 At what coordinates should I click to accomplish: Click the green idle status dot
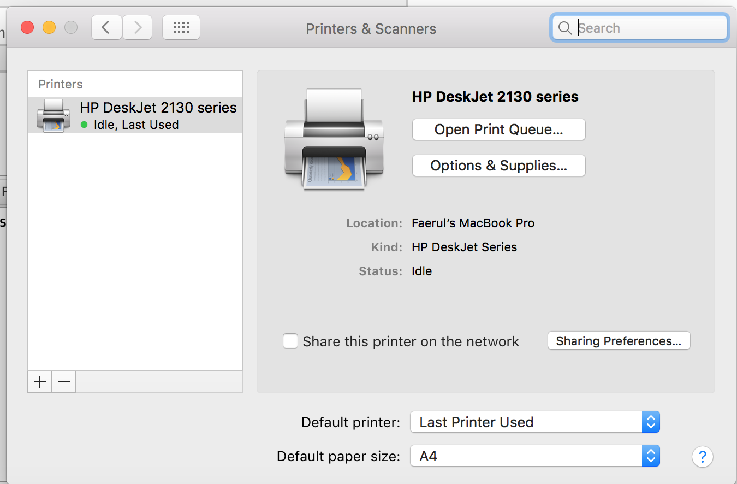84,125
